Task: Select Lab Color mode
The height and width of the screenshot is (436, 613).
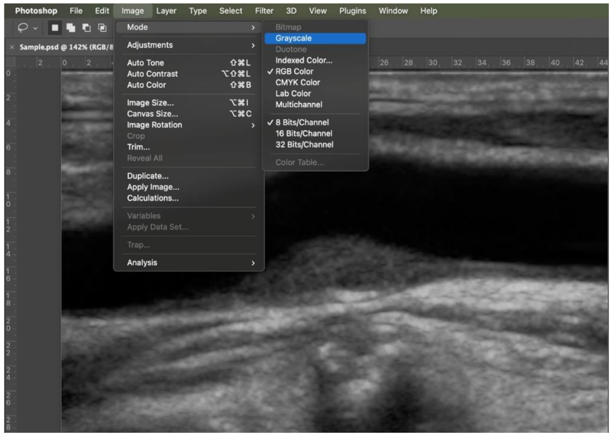Action: click(293, 93)
